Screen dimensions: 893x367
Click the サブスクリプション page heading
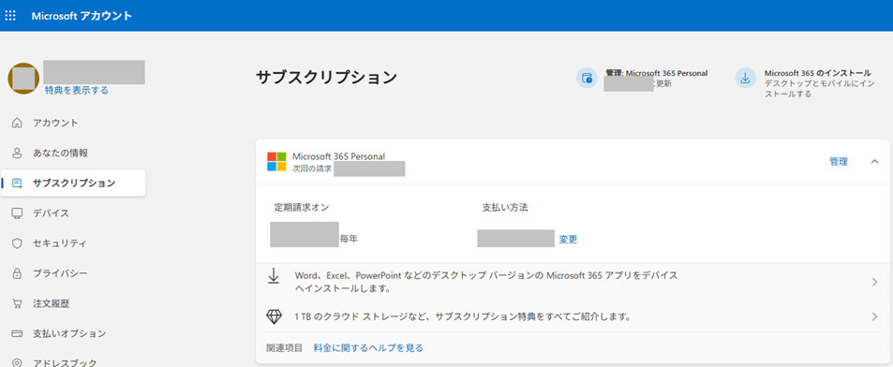coord(326,78)
